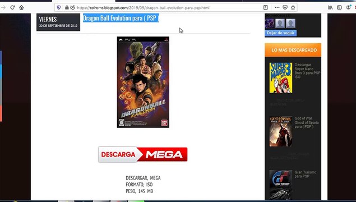Click the VIERNES 20 de septiembre date badge
Screen dimensions: 356x202
pyautogui.click(x=58, y=22)
